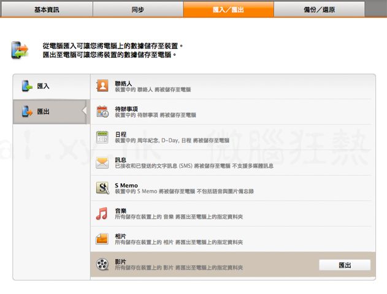Go to the 備份／還原 tab
The height and width of the screenshot is (294, 387).
tap(319, 9)
